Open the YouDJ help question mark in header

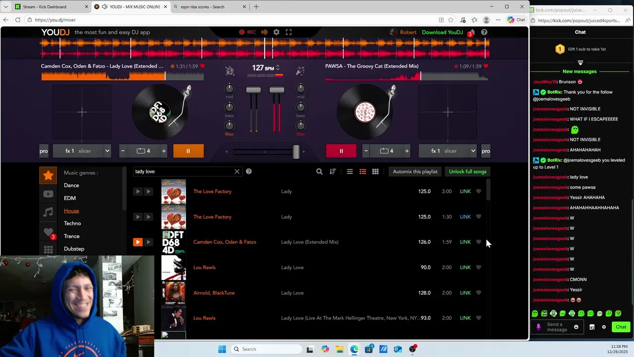pos(484,32)
